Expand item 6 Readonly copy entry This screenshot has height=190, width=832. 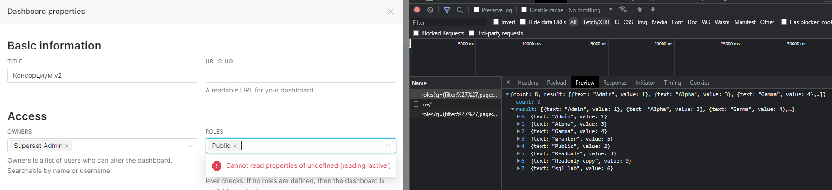click(518, 161)
